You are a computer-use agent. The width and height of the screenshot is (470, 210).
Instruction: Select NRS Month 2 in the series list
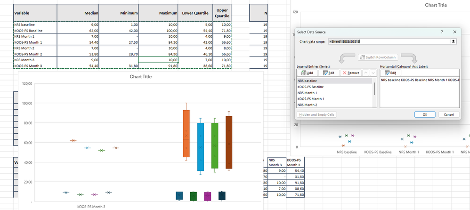[334, 105]
